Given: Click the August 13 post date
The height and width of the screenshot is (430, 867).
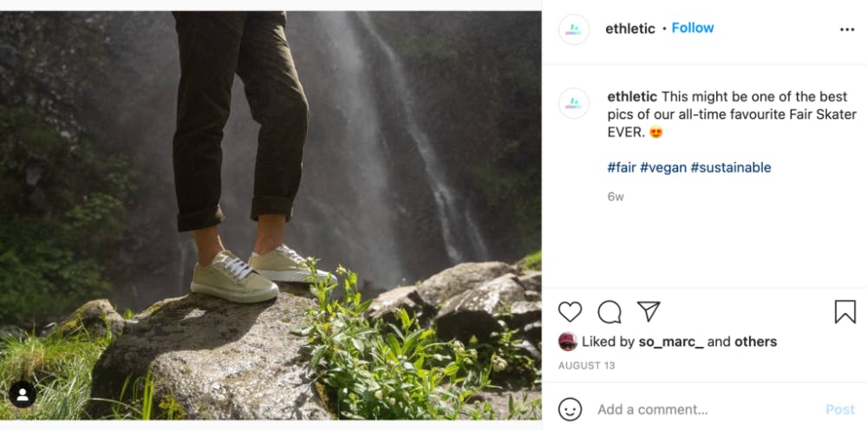Looking at the screenshot, I should (587, 366).
